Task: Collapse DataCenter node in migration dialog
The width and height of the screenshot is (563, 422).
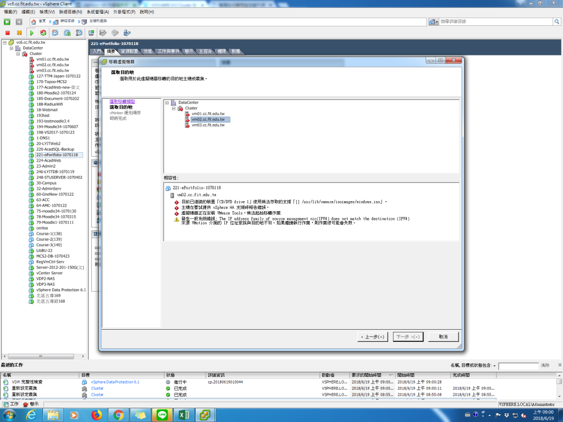Action: (167, 103)
